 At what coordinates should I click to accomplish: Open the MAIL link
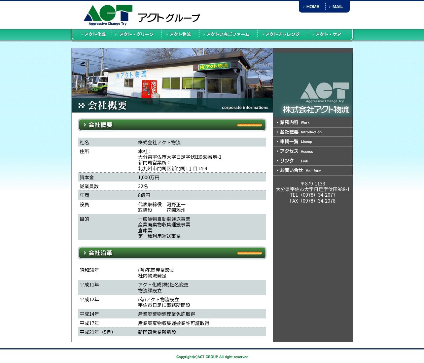coord(337,7)
